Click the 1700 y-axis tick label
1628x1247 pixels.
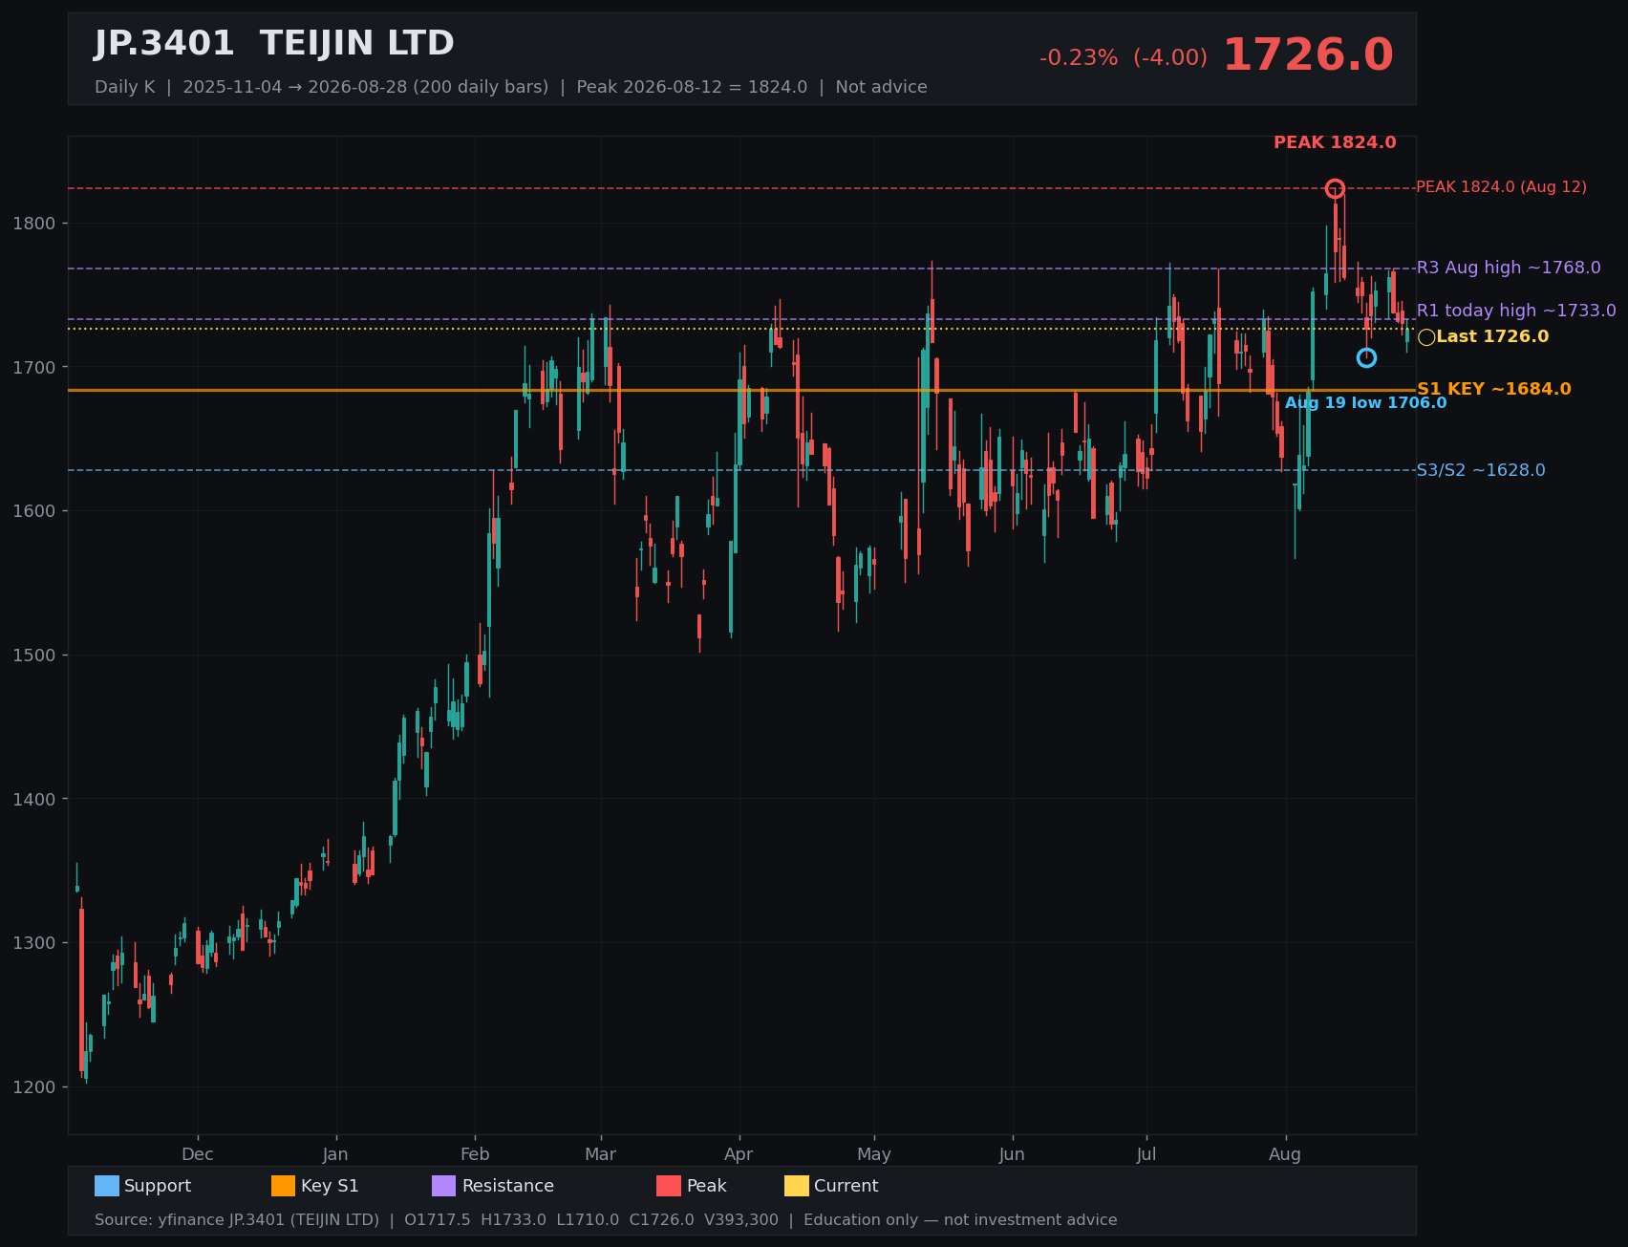(34, 367)
